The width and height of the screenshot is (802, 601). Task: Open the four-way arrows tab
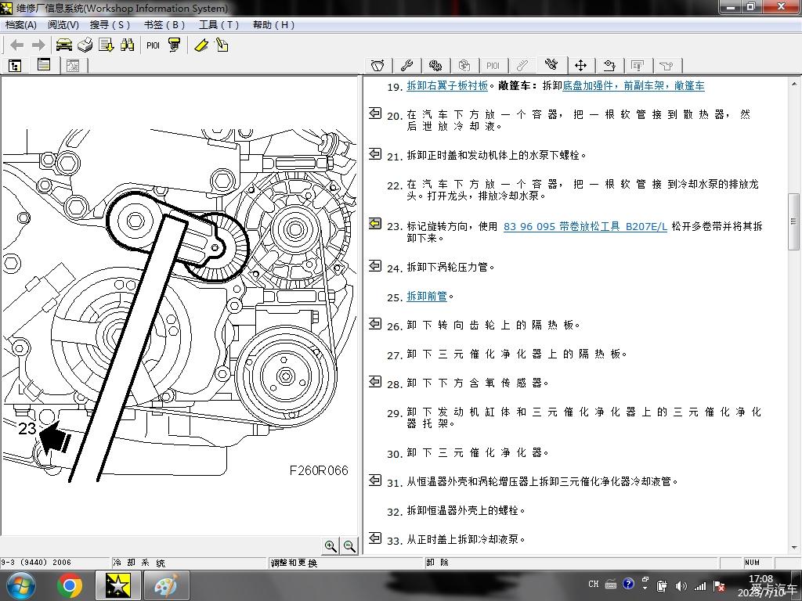click(x=580, y=66)
